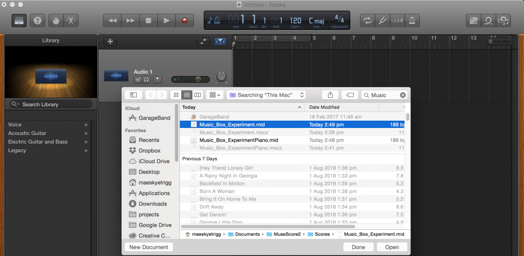Enable input monitoring on Audio 1
This screenshot has height=256, width=524.
[x=157, y=79]
